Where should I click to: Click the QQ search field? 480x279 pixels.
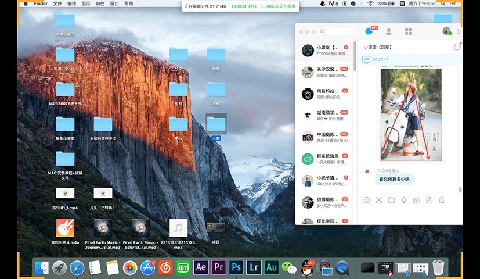(338, 31)
